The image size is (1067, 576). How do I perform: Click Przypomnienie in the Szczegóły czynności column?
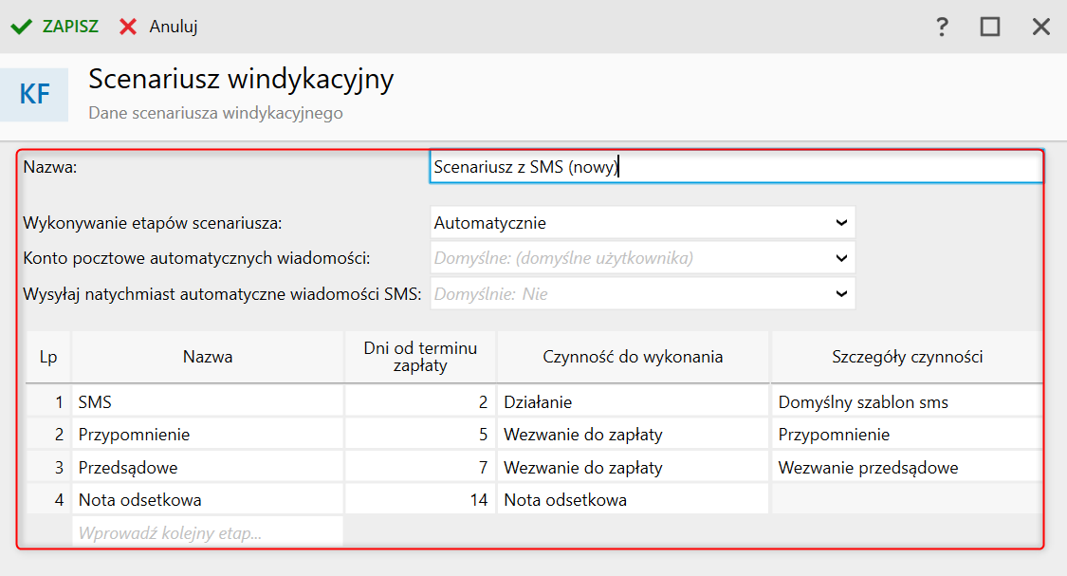pos(907,435)
